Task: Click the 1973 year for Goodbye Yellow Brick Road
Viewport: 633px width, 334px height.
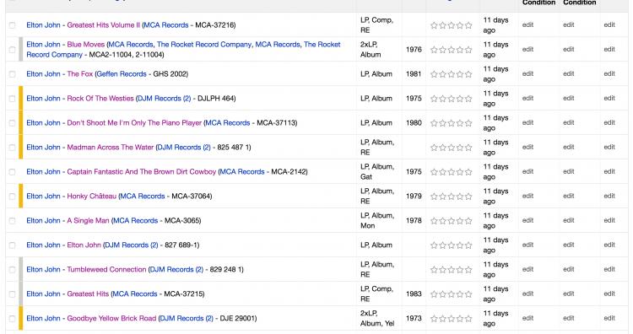Action: (x=414, y=318)
